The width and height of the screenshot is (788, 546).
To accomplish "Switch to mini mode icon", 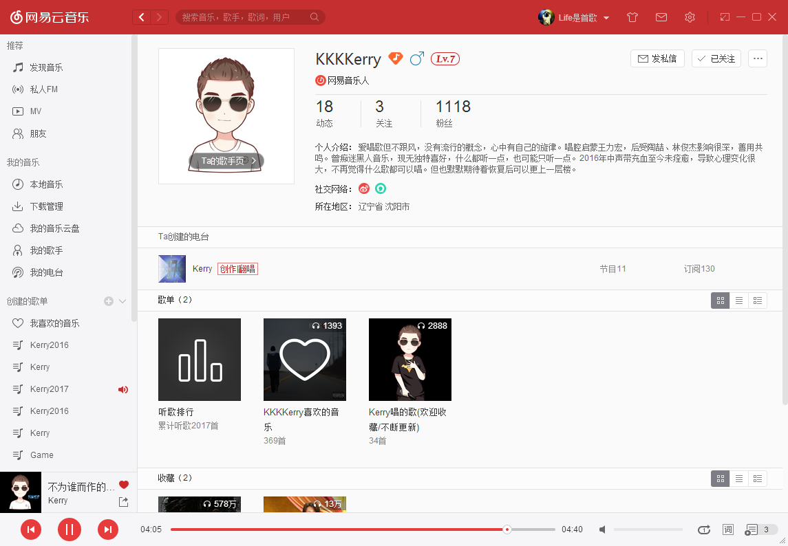I will pos(725,17).
